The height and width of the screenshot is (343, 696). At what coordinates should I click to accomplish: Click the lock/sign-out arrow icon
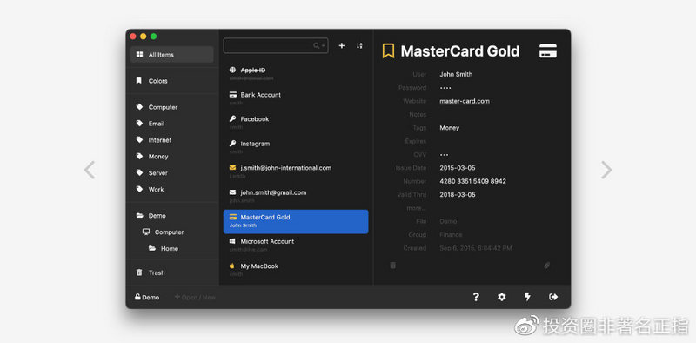click(x=553, y=297)
